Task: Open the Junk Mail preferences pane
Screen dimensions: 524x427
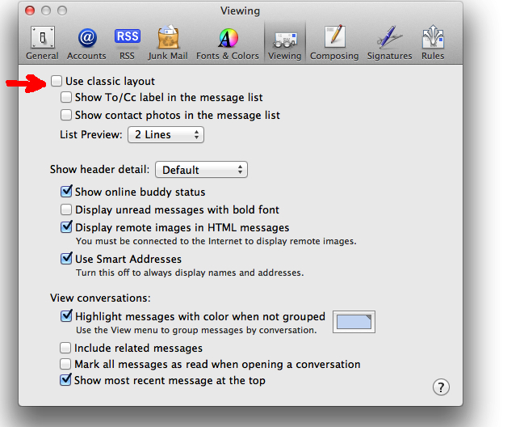Action: (x=168, y=43)
